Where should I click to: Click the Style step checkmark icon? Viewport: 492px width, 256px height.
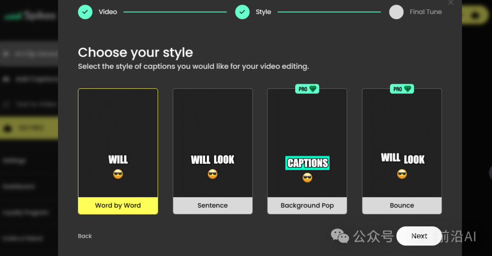tap(242, 12)
